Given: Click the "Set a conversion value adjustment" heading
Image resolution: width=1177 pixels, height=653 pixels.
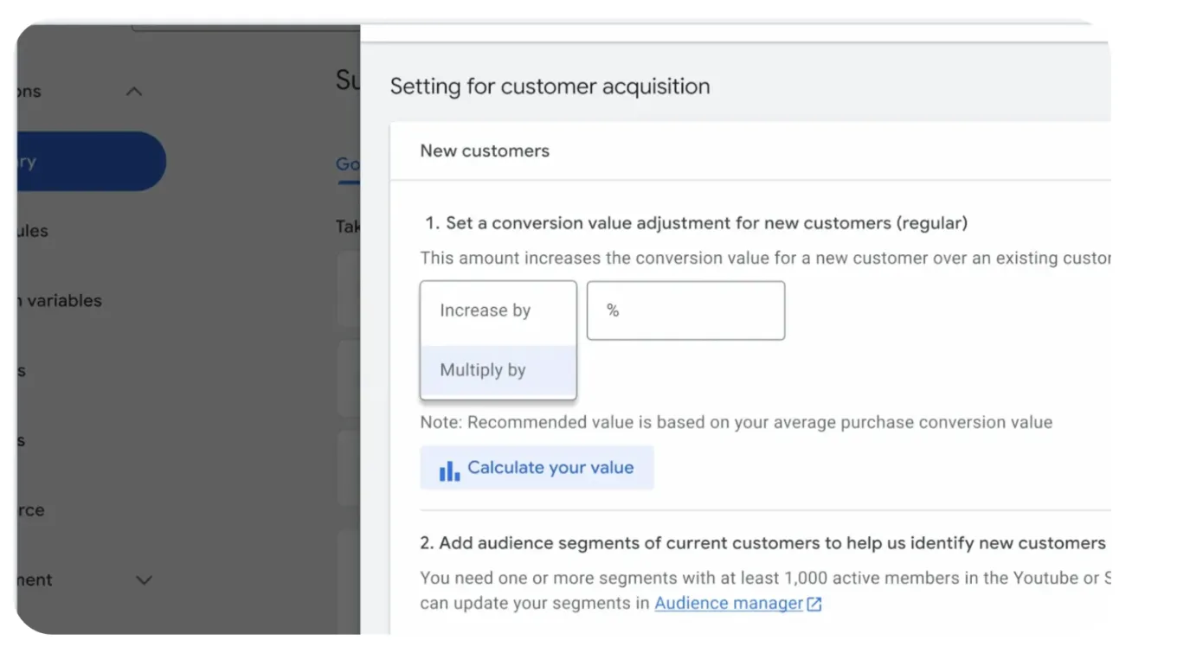Looking at the screenshot, I should pos(696,223).
